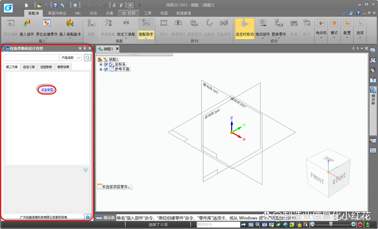Switch to the 评估 ribbon tab
The width and height of the screenshot is (378, 229).
click(93, 13)
